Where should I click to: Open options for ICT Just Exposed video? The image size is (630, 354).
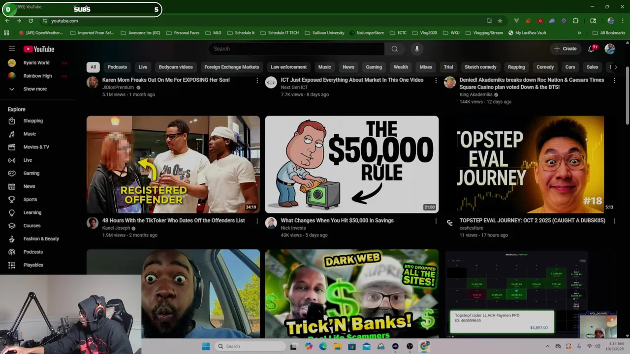[436, 80]
